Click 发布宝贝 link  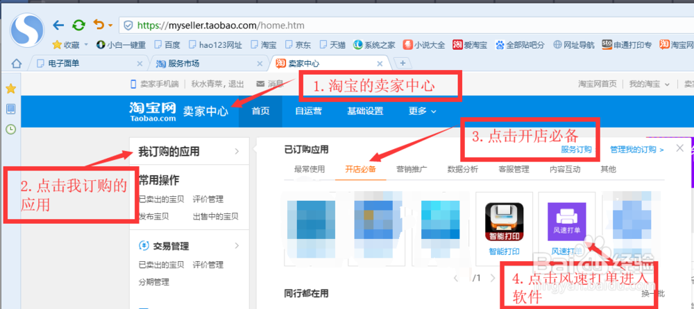pyautogui.click(x=154, y=217)
